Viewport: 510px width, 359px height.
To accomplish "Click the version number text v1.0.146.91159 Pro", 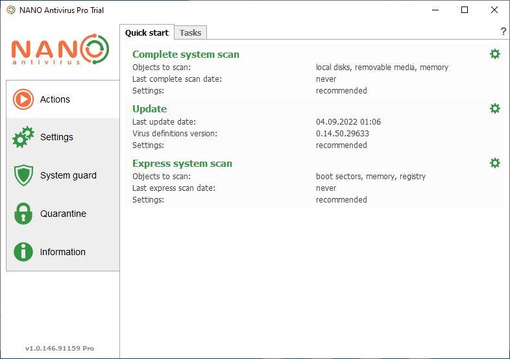I will coord(60,348).
